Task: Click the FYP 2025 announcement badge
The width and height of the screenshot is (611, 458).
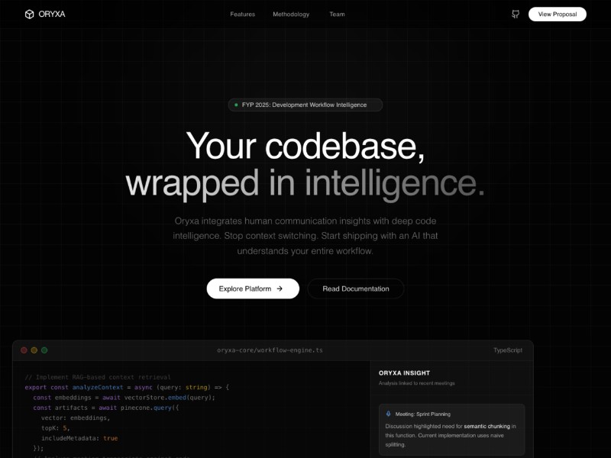Action: [305, 105]
